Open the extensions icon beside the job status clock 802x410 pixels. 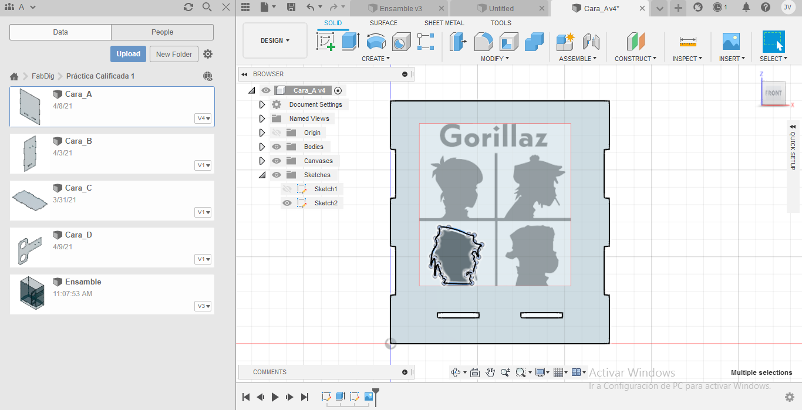coord(698,7)
